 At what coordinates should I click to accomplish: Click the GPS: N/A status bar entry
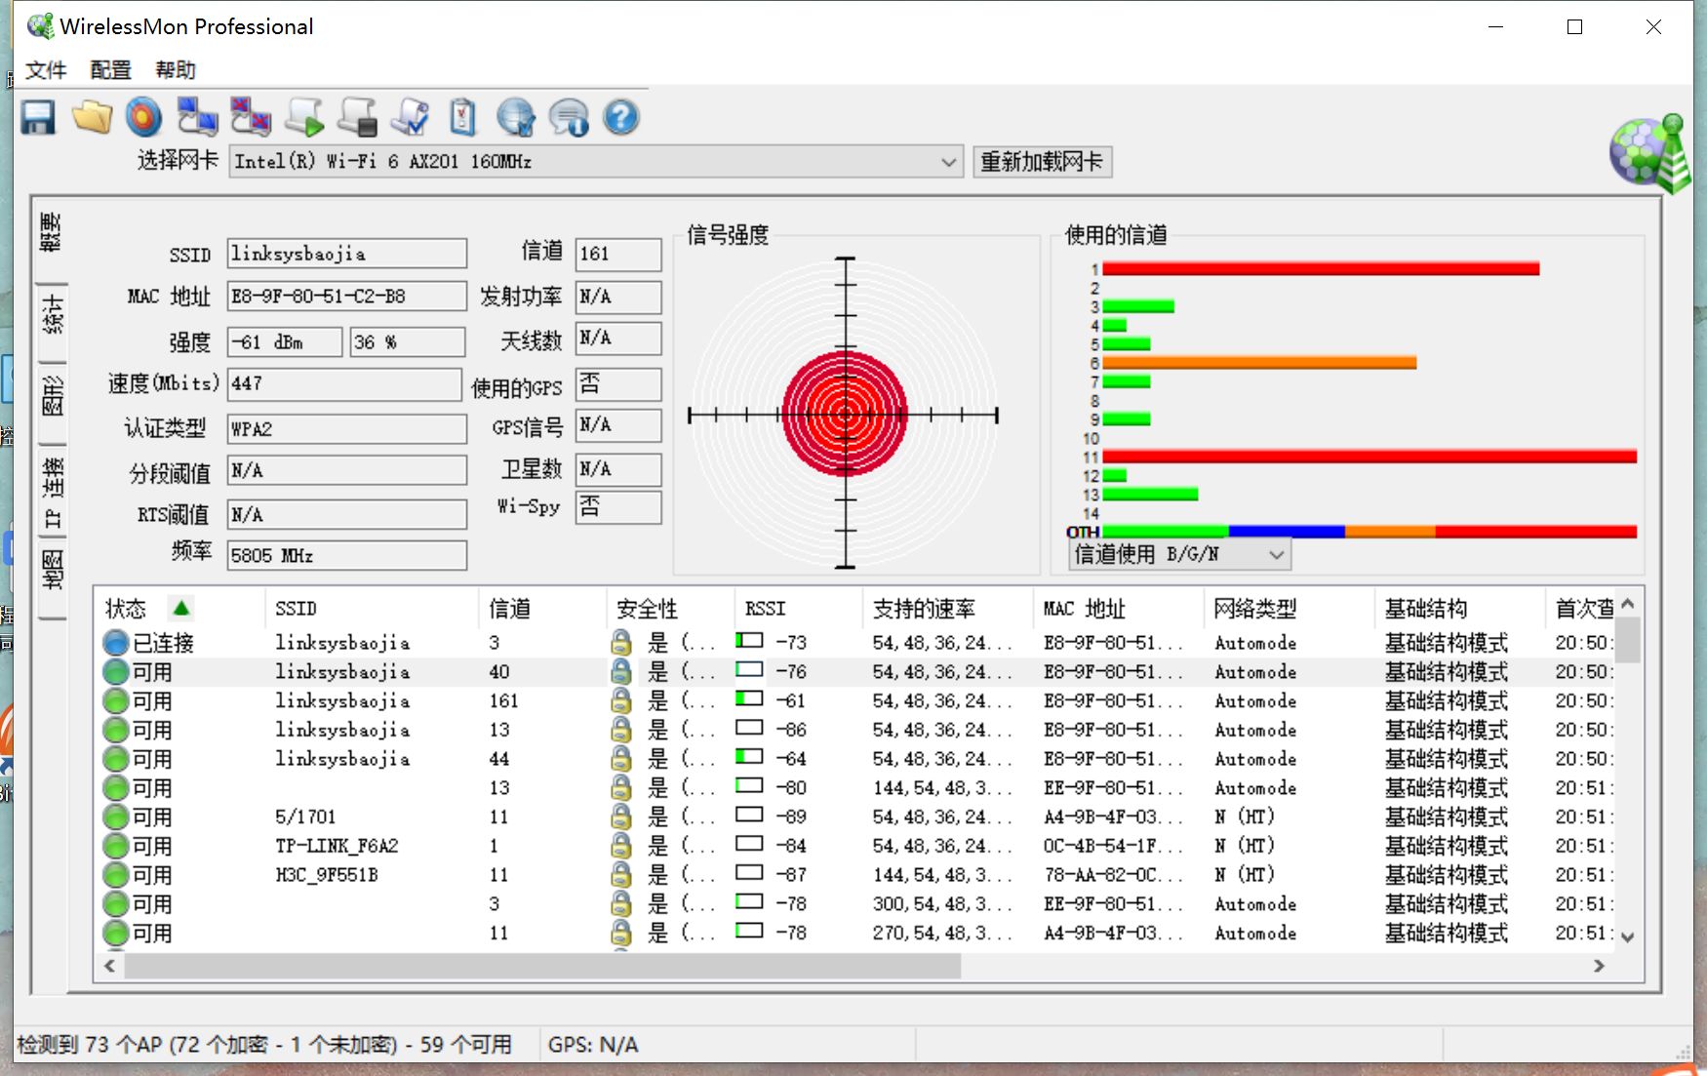coord(593,1045)
